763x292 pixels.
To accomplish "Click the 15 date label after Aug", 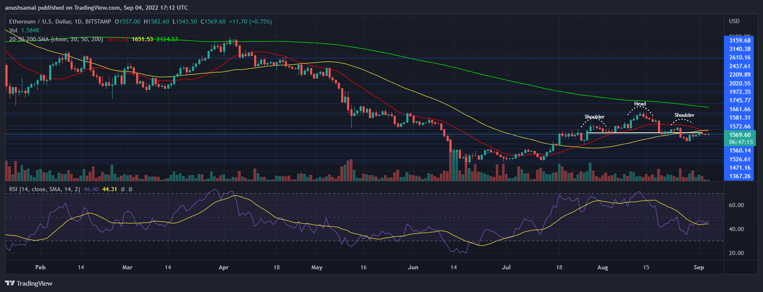I will pos(646,267).
